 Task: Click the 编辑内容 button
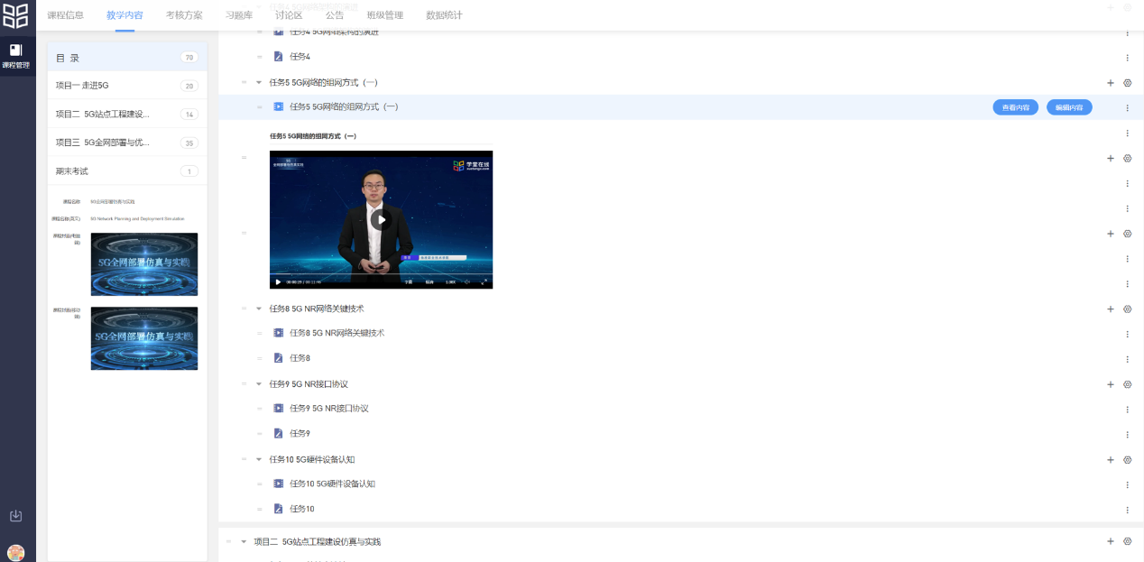coord(1069,107)
